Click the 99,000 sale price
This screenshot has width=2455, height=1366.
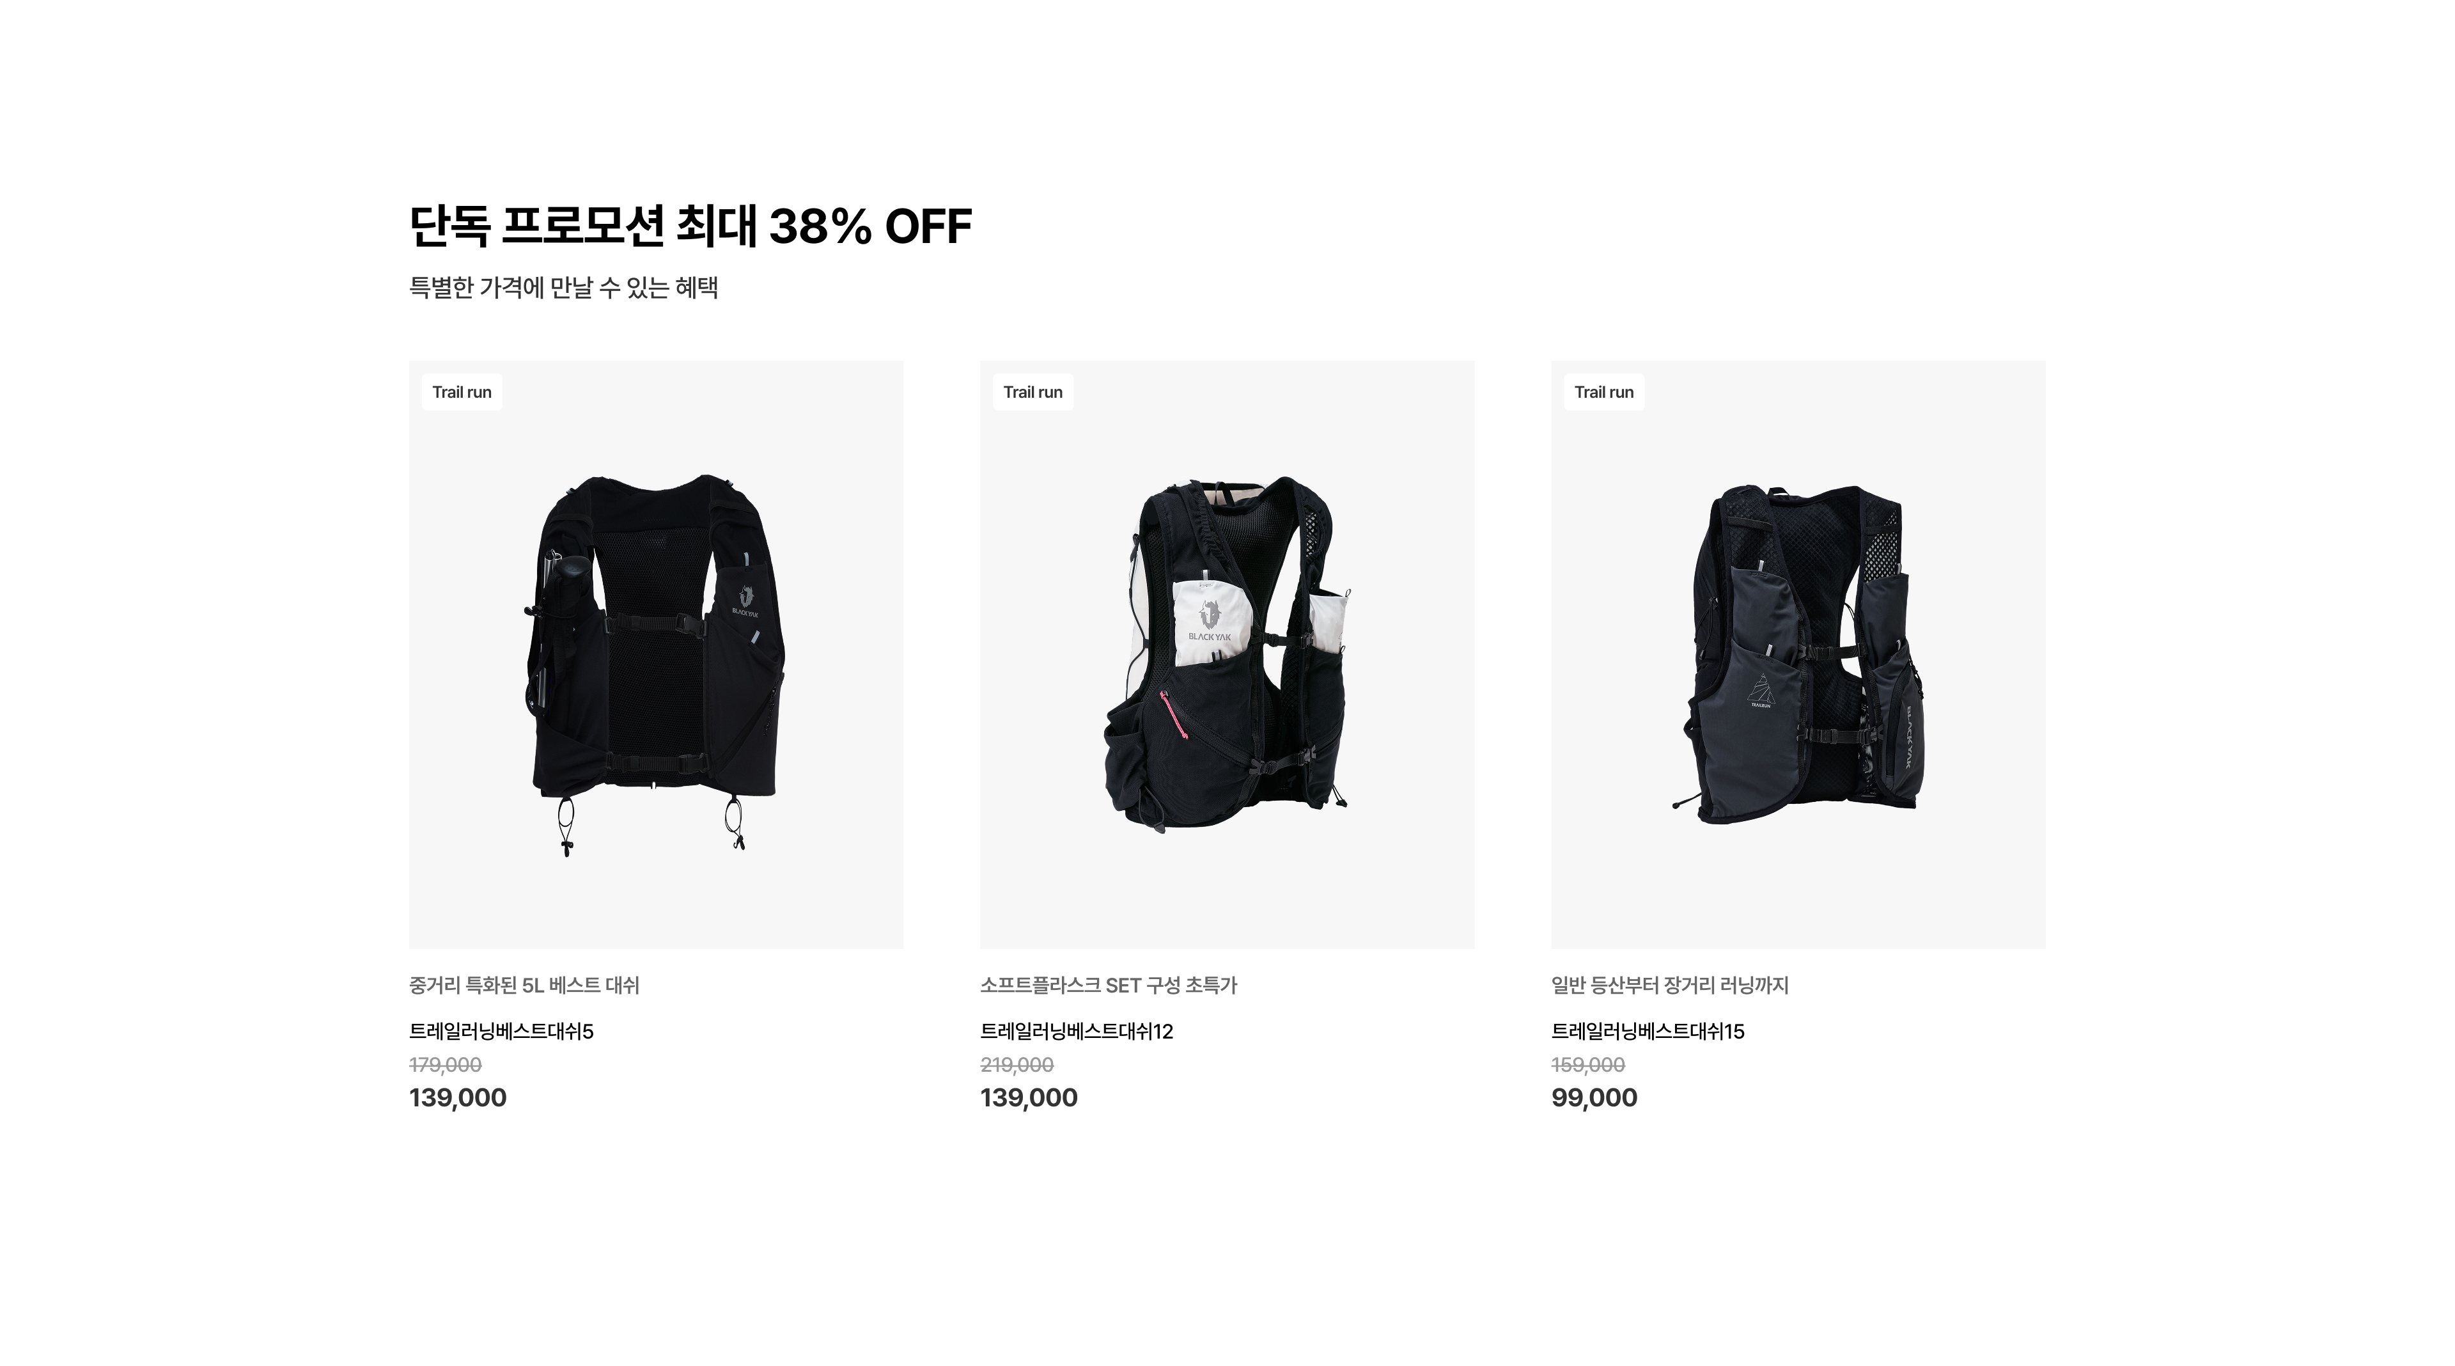(x=1594, y=1097)
